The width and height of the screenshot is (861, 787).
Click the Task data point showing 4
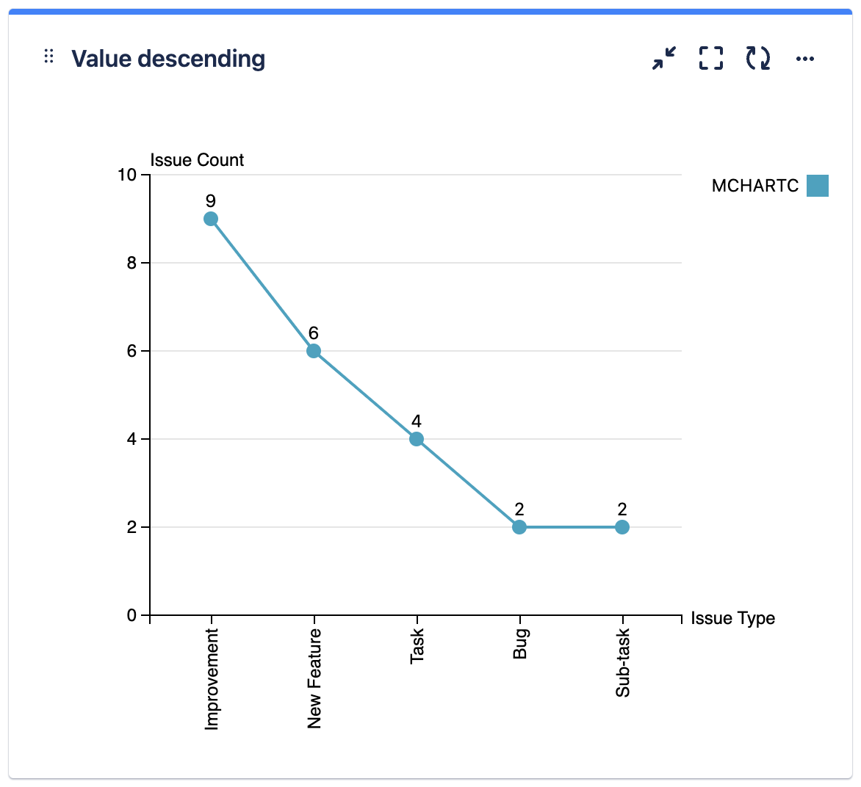(417, 439)
